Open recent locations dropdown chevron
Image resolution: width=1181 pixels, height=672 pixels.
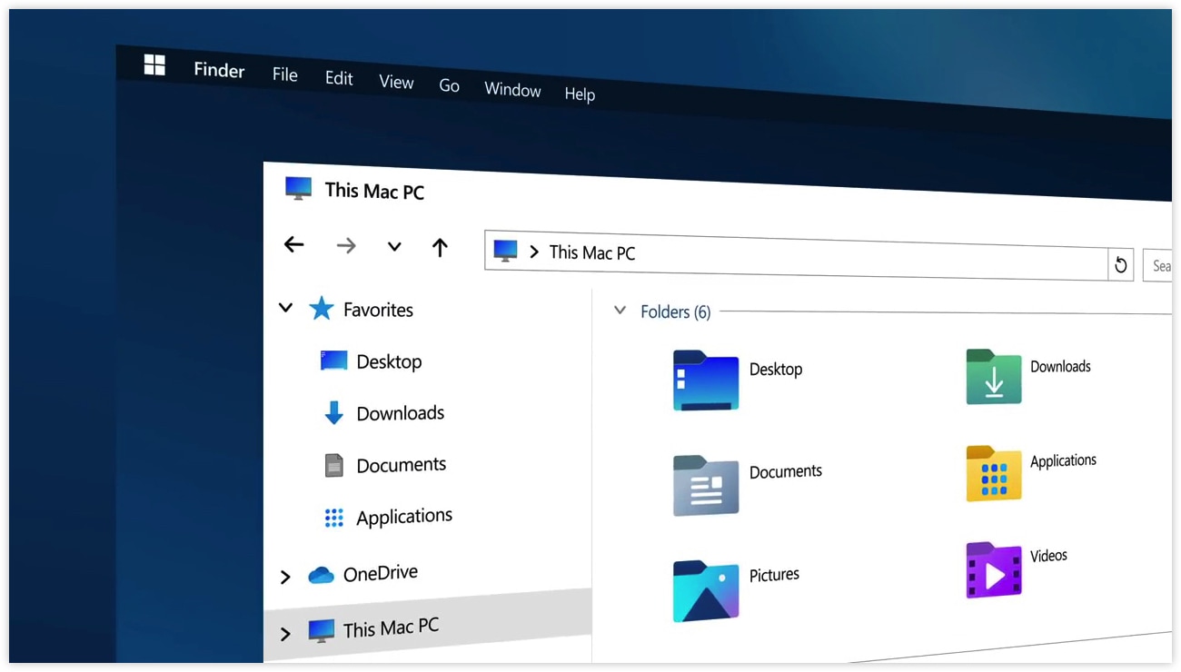(394, 246)
